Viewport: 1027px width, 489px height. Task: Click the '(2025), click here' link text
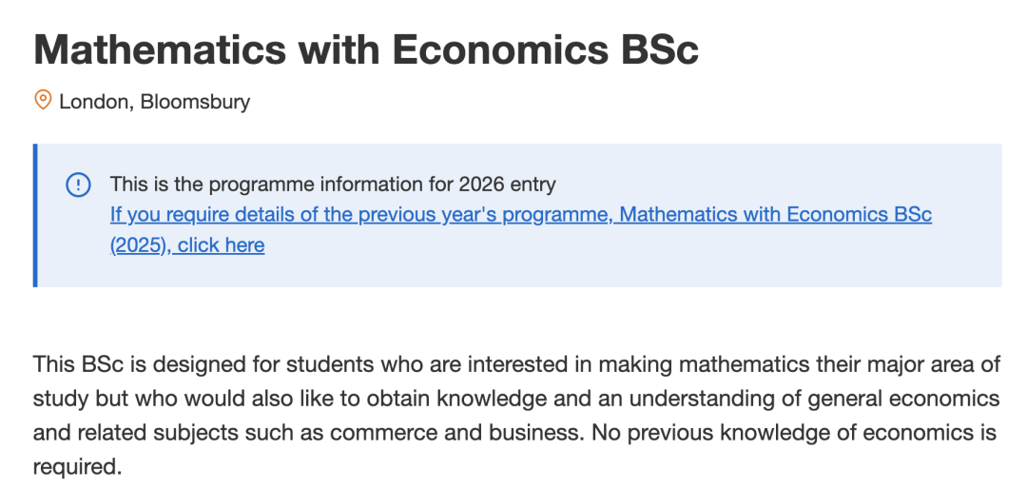pos(187,245)
